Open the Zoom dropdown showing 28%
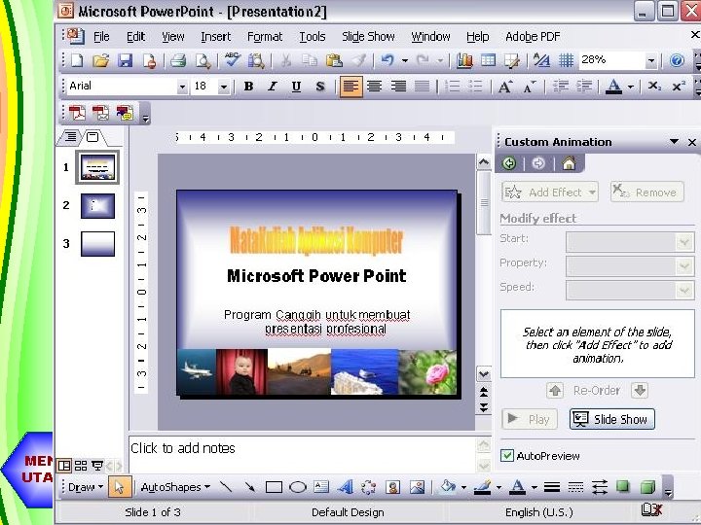Screen dimensions: 701x525 pyautogui.click(x=651, y=60)
